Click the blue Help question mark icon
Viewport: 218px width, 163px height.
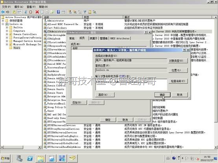pos(58,12)
